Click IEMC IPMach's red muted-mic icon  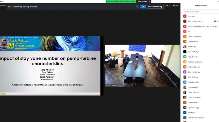pos(218,21)
